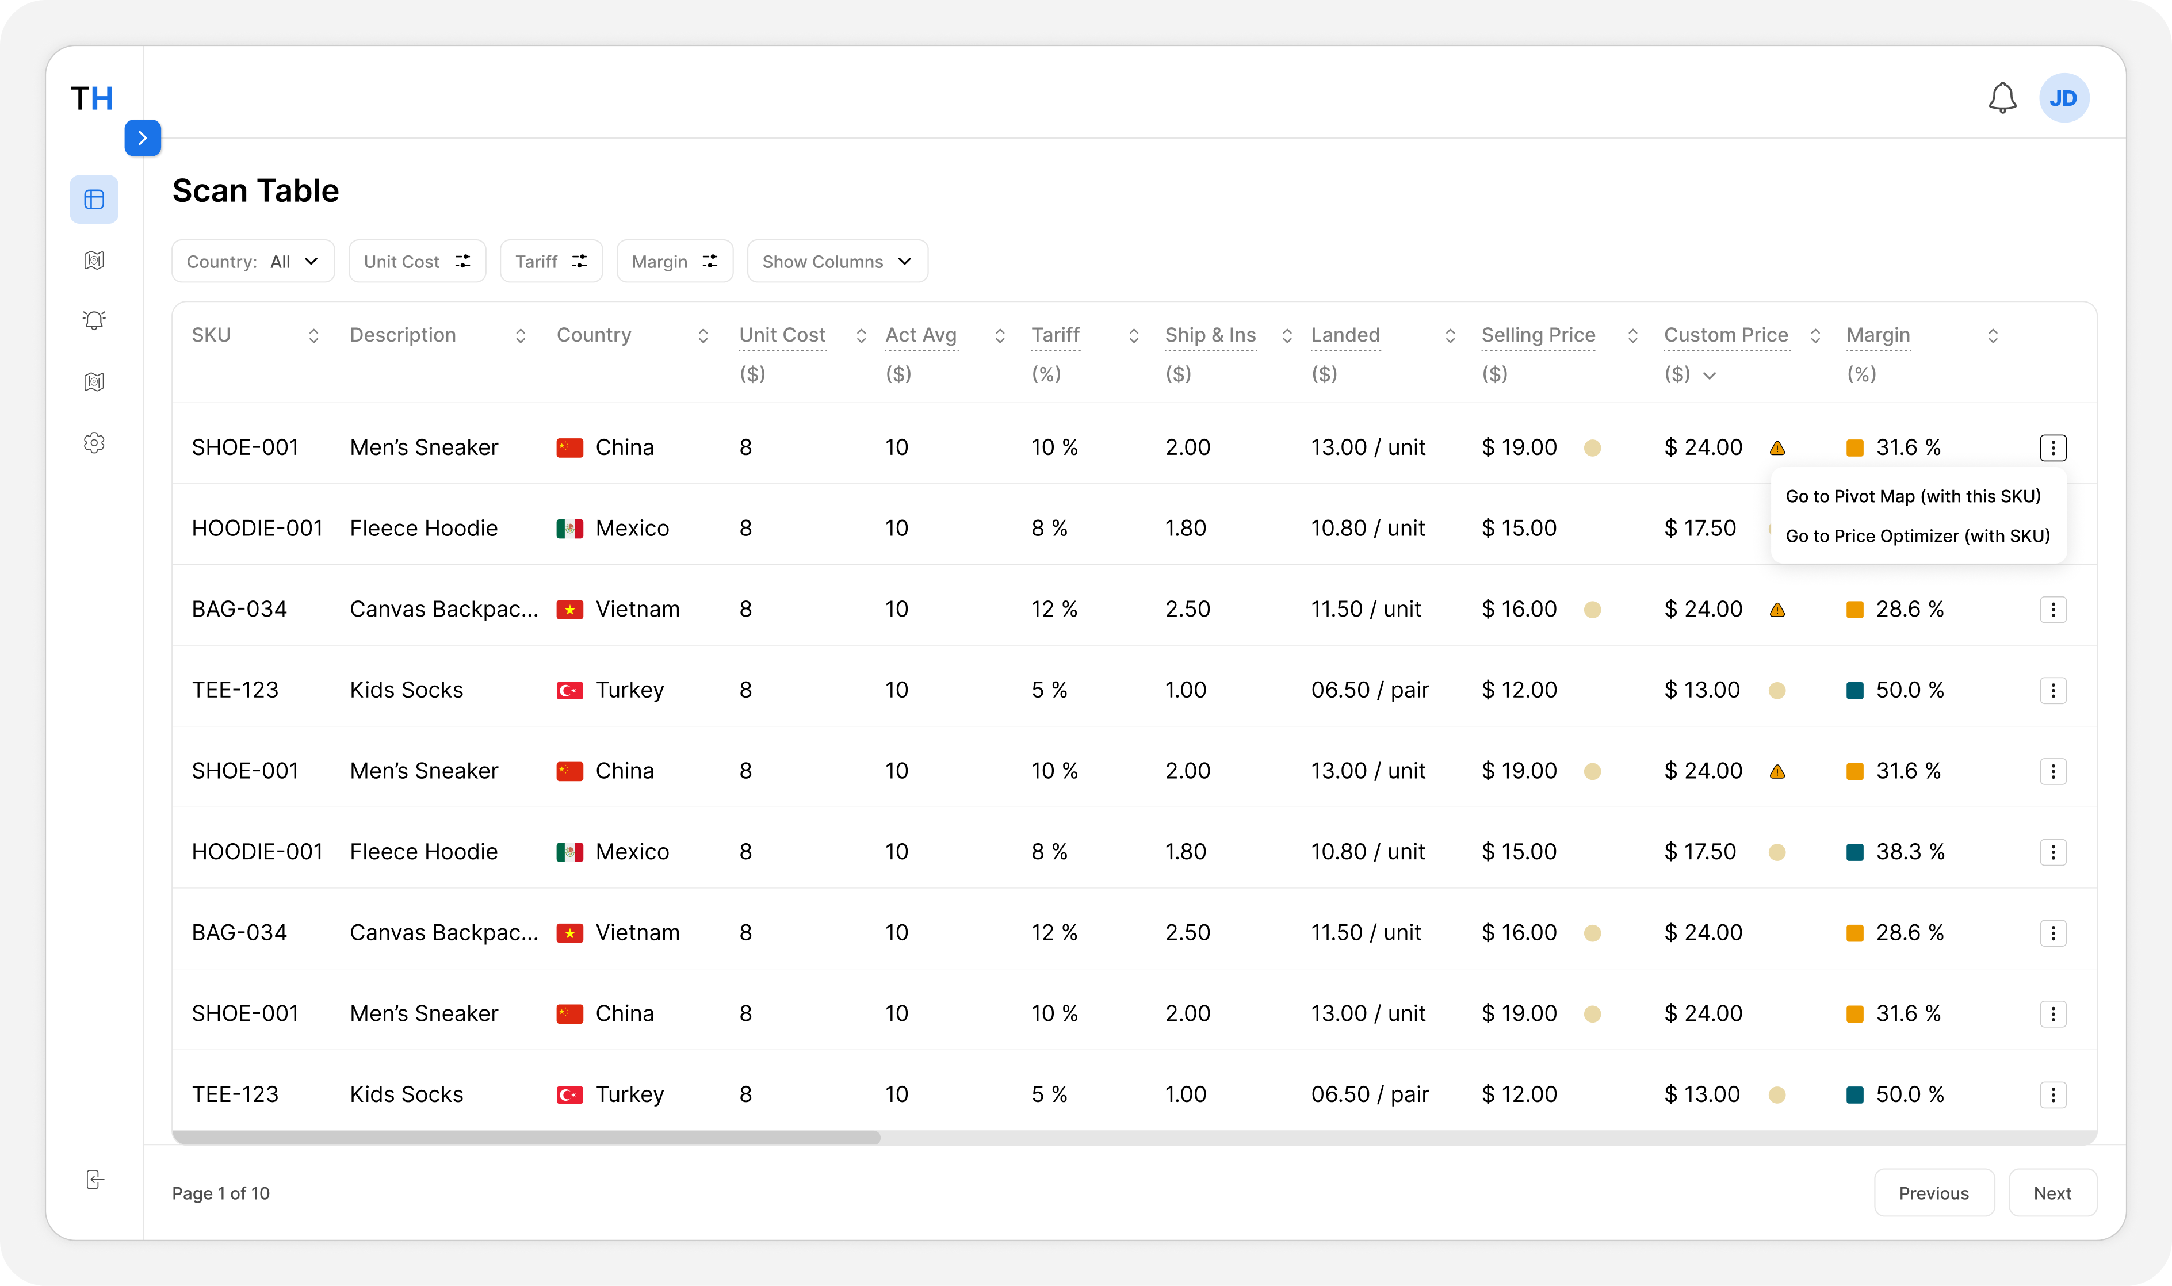Expand sidebar with blue arrow button
This screenshot has height=1286, width=2172.
pyautogui.click(x=142, y=138)
